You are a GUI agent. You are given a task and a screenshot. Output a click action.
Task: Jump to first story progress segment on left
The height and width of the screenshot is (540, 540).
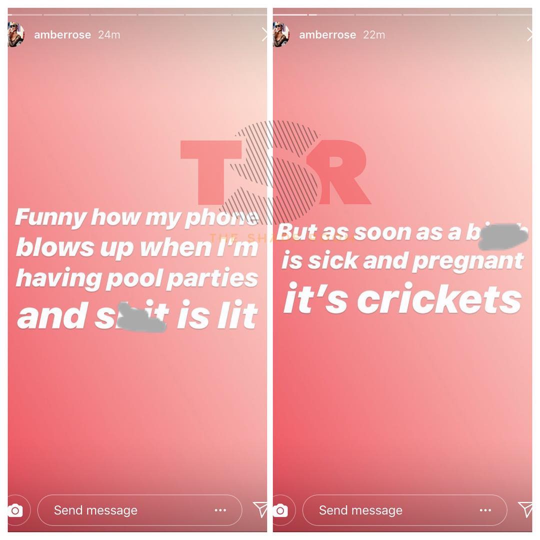click(x=25, y=15)
